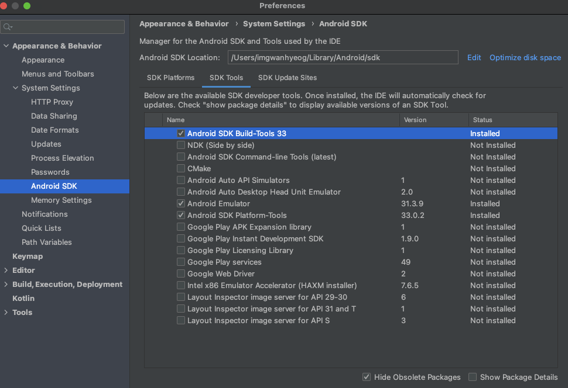Switch to the SDK Update Sites tab
The height and width of the screenshot is (388, 568).
pos(288,78)
